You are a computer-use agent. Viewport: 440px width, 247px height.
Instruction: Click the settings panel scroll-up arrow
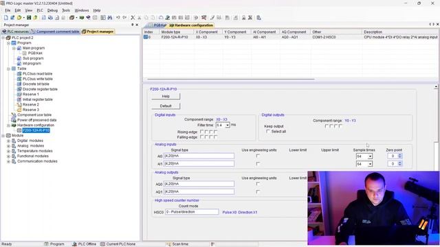click(436, 87)
